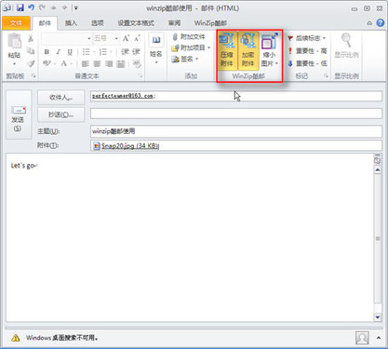Click the Shrink Font icon
Image resolution: width=388 pixels, height=349 pixels.
(137, 38)
